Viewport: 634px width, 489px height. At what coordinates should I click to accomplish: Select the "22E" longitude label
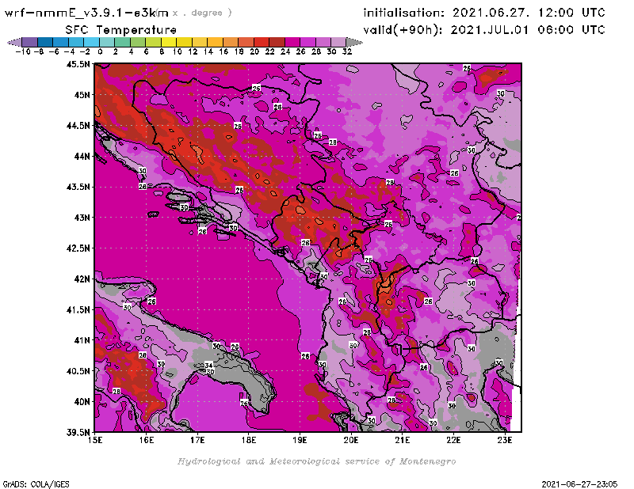(x=453, y=440)
